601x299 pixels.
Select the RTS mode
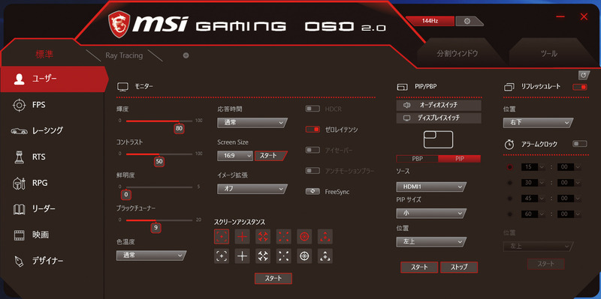[x=52, y=157]
